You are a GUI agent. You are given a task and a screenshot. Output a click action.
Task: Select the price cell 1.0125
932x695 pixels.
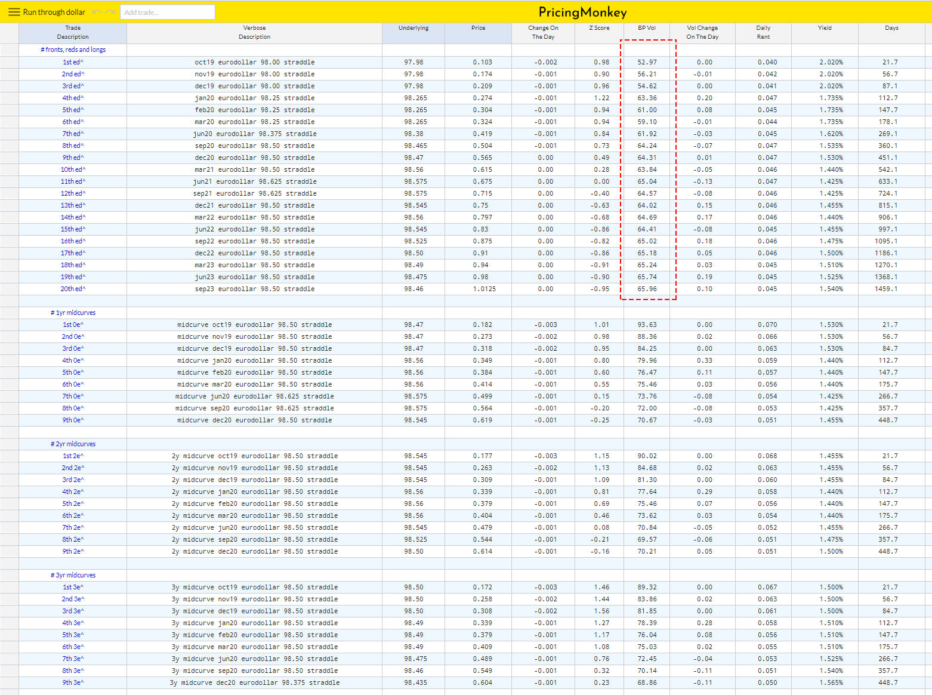point(478,289)
